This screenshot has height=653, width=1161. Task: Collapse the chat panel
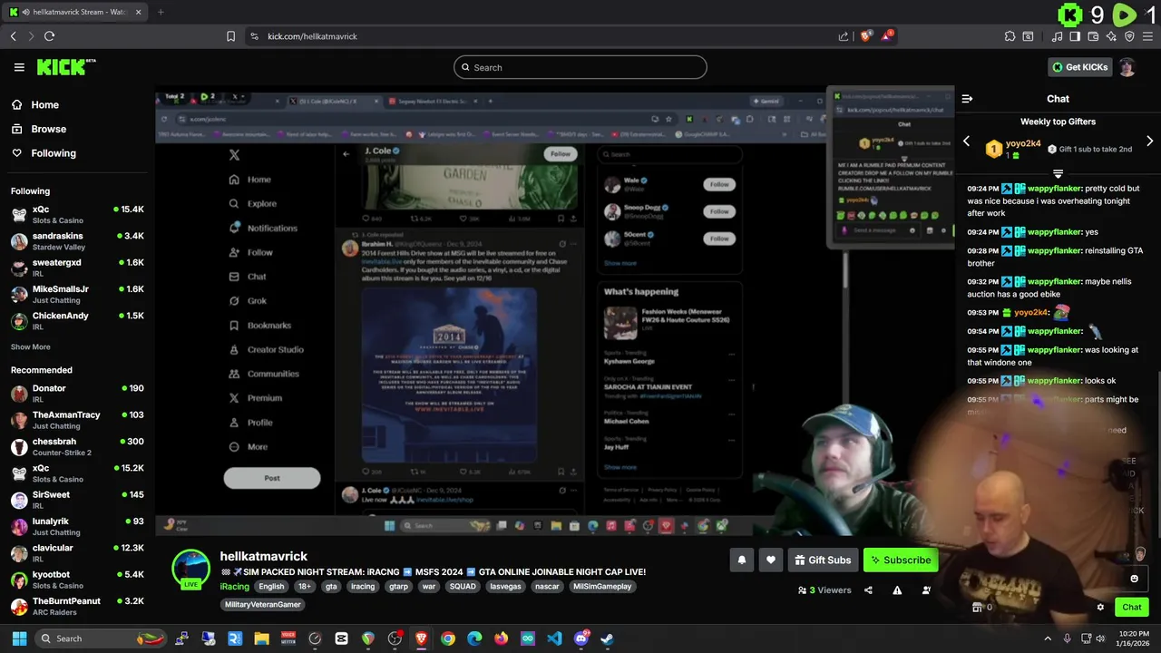point(967,99)
